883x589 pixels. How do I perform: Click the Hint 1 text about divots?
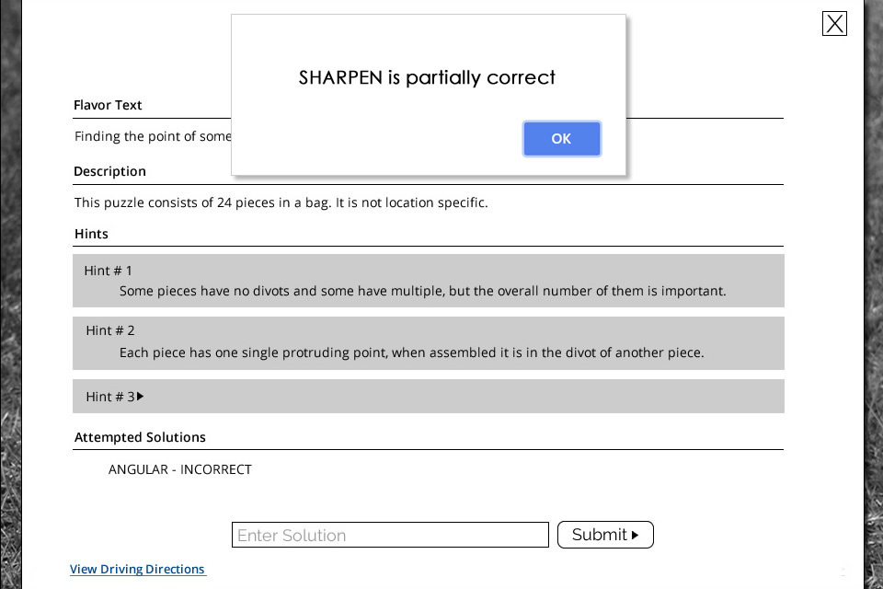423,291
